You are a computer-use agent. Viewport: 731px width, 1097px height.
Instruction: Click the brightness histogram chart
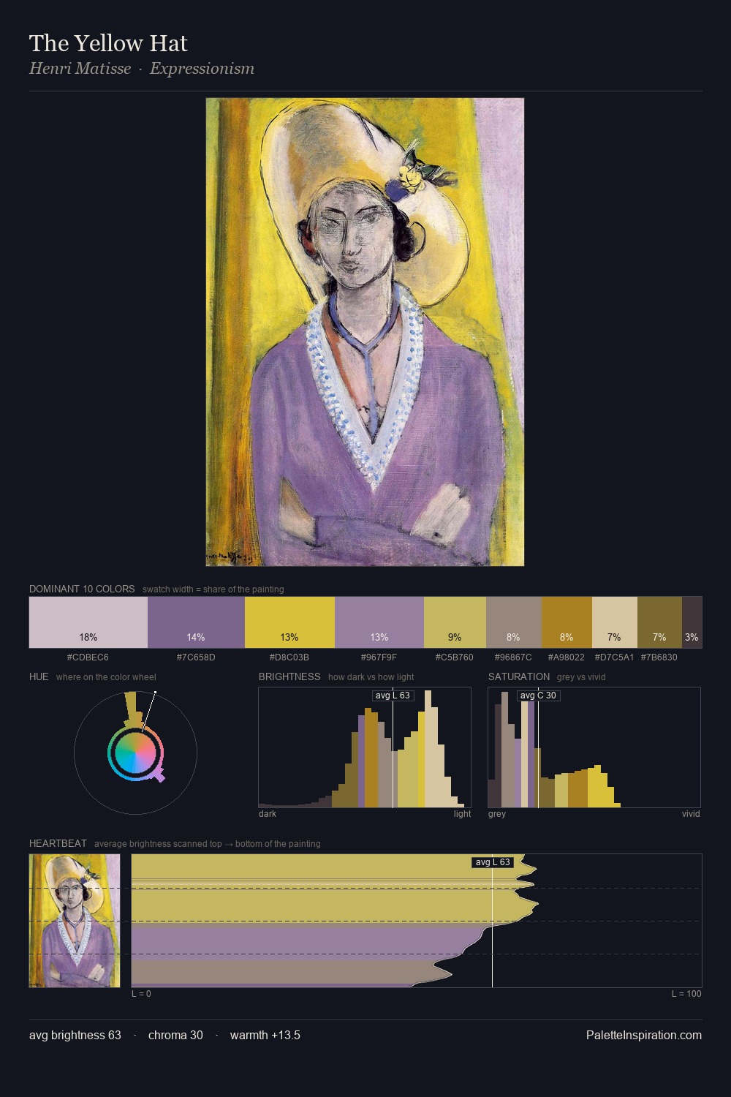365,747
